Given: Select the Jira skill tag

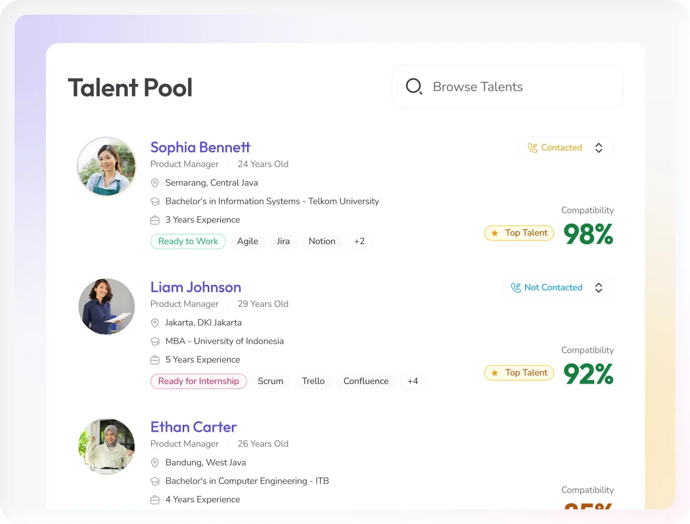Looking at the screenshot, I should 283,241.
